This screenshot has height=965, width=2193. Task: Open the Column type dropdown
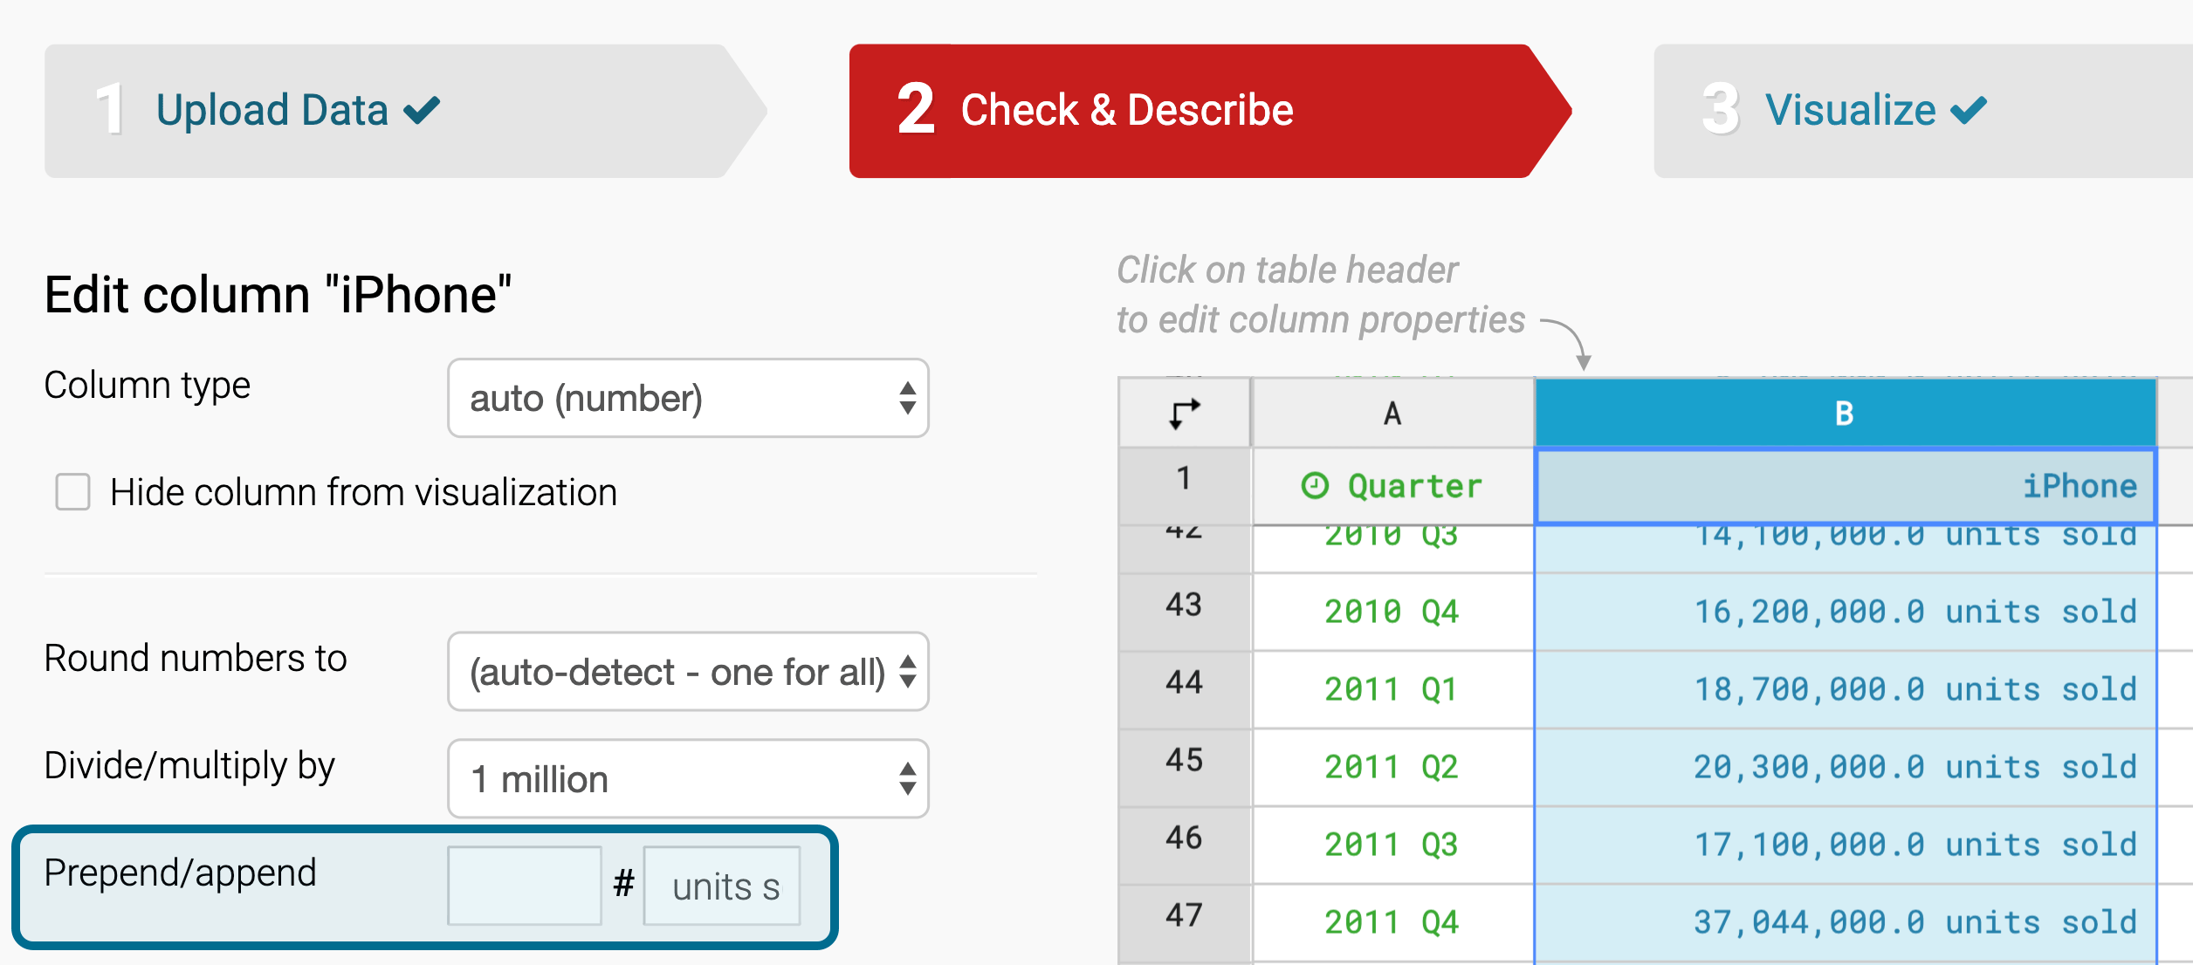[x=688, y=398]
